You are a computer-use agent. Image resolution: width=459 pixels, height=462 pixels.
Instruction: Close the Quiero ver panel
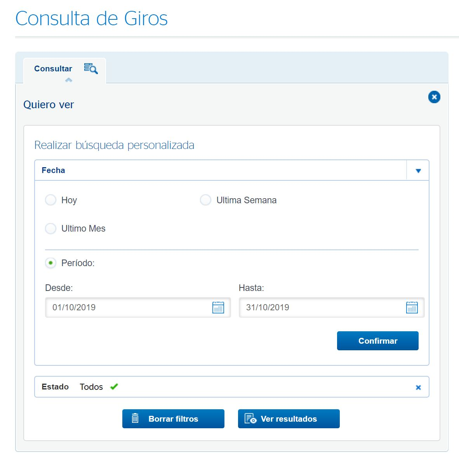click(434, 97)
